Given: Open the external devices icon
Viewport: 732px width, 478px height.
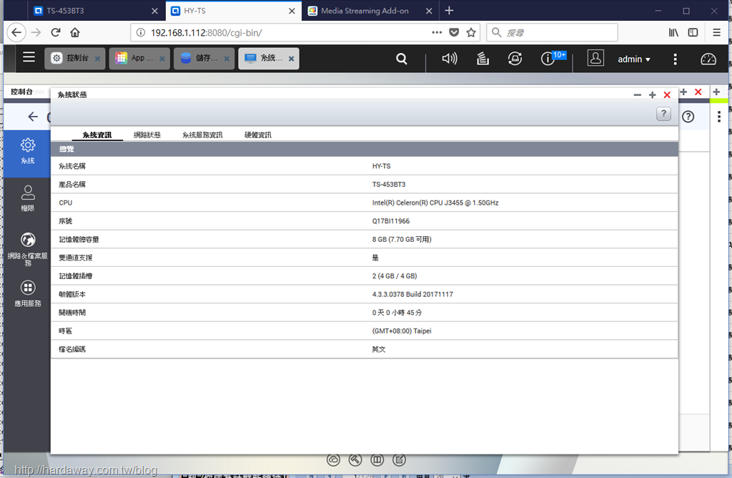Looking at the screenshot, I should 515,59.
